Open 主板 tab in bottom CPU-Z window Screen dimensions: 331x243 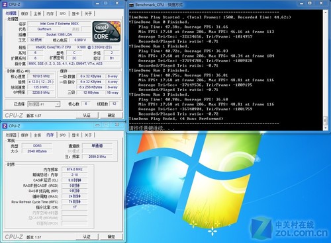[38, 135]
